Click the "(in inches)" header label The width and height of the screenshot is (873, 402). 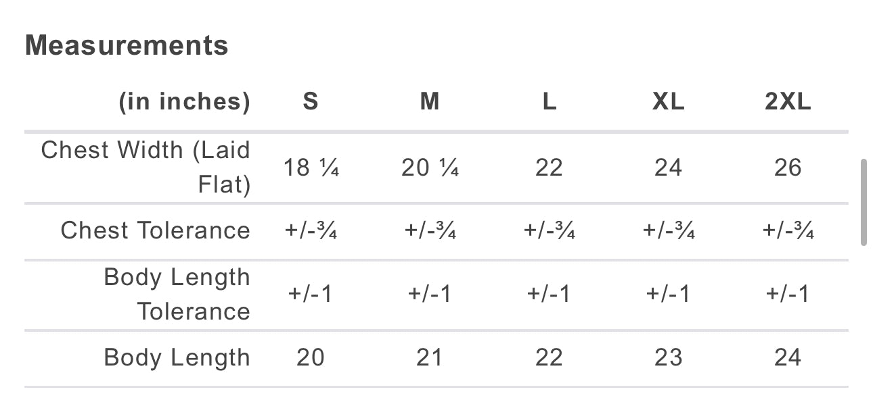(x=184, y=101)
